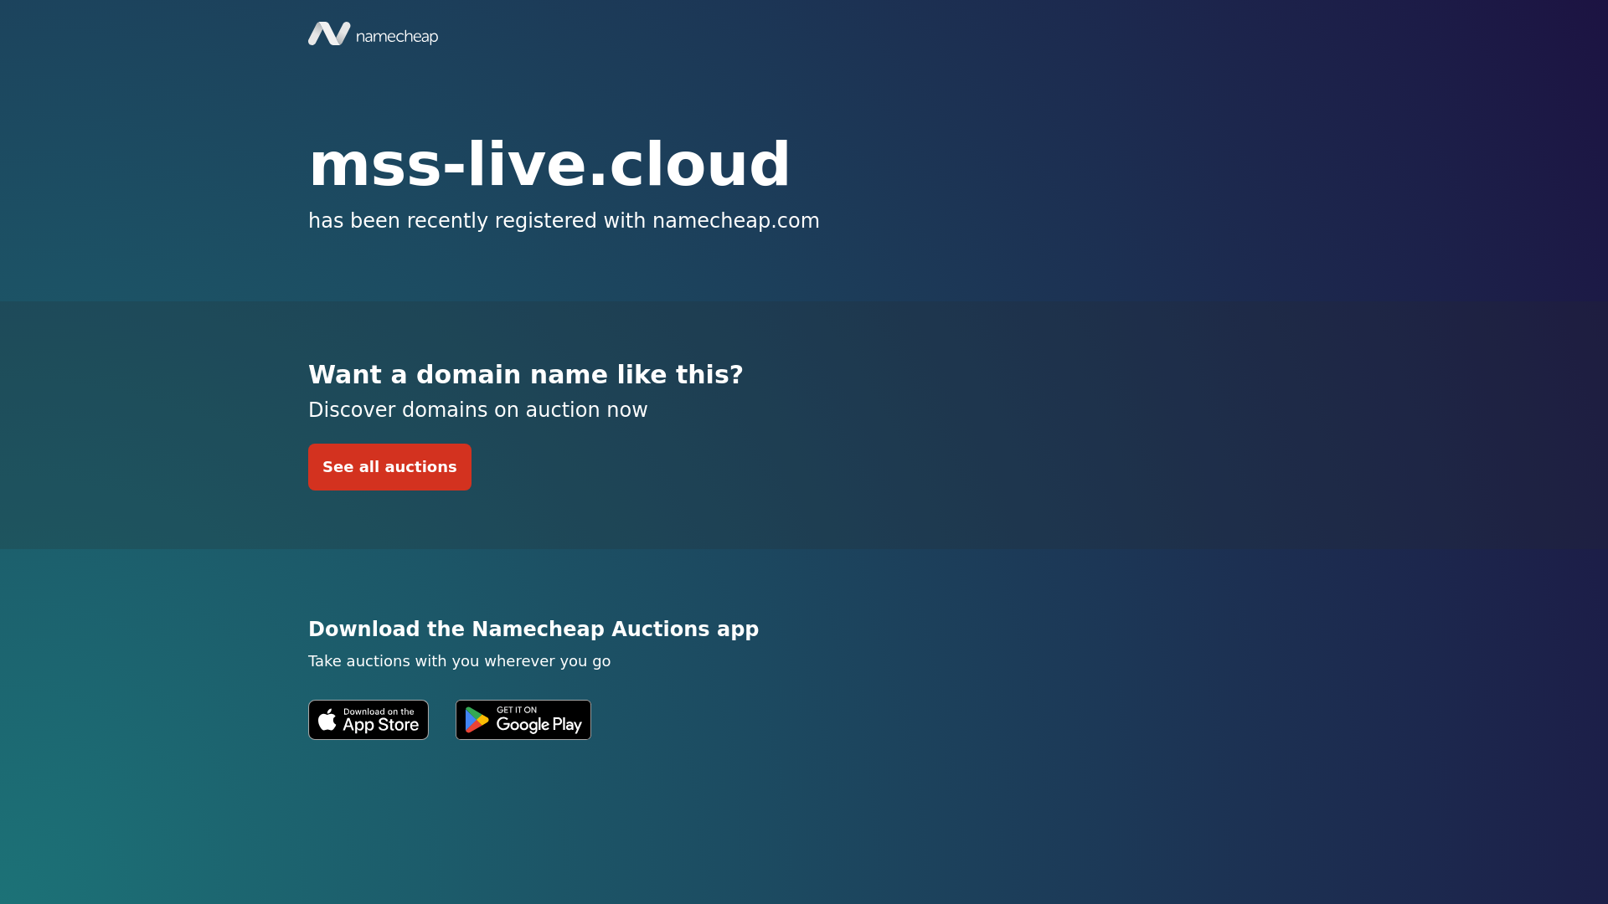Image resolution: width=1608 pixels, height=904 pixels.
Task: Open the Namecheap logo link
Action: [373, 33]
